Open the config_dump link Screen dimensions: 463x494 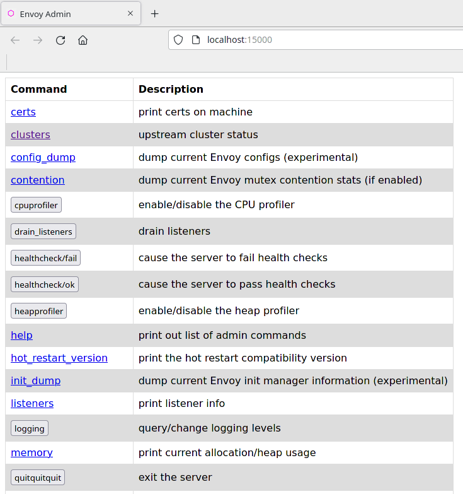tap(43, 158)
